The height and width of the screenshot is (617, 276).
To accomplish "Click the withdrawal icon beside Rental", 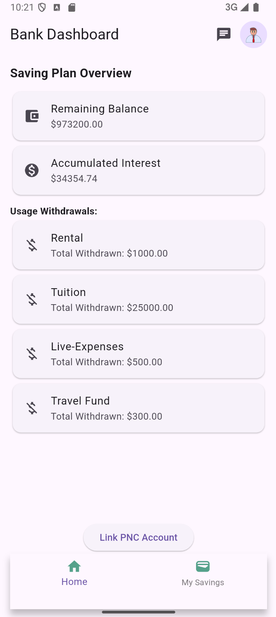I will (x=32, y=245).
